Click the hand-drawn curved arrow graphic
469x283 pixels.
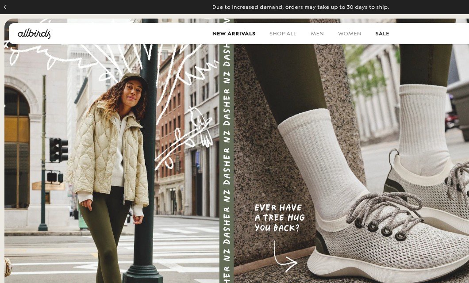(x=284, y=256)
